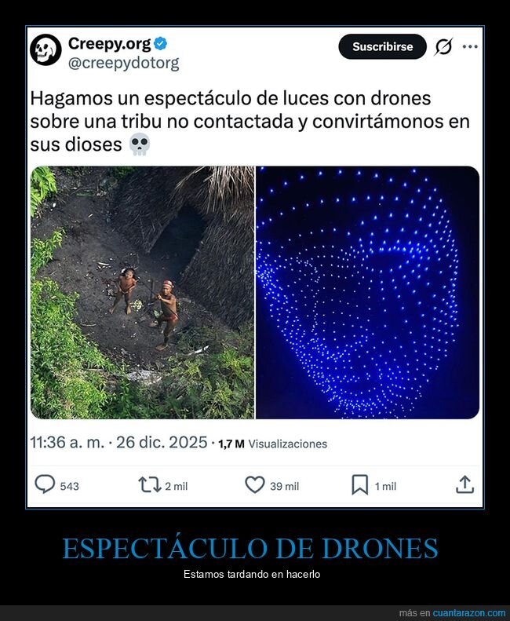The image size is (510, 621).
Task: Bookmark the post with the bookmark icon
Action: [x=360, y=484]
